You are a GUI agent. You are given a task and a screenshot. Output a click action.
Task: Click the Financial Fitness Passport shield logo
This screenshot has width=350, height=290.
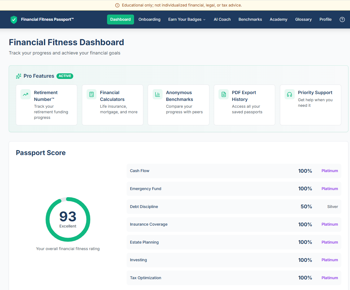click(x=14, y=19)
